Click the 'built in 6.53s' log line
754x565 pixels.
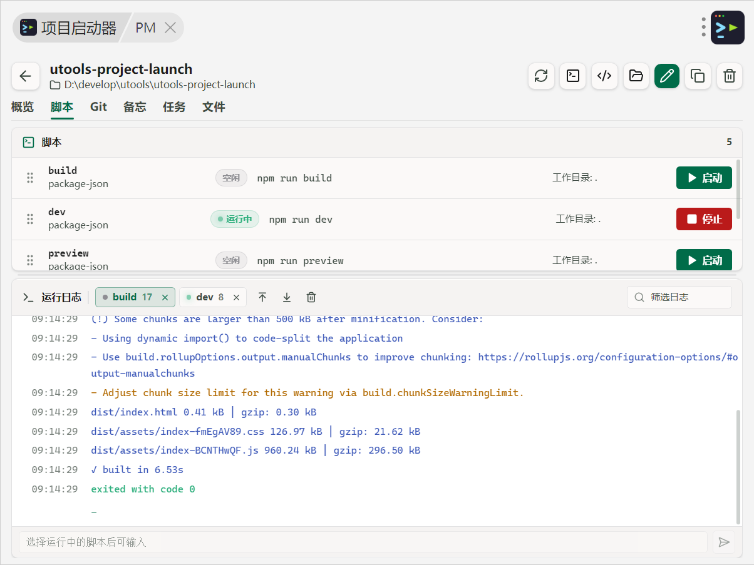[x=137, y=470]
